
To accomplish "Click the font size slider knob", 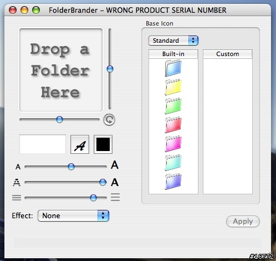I will pos(71,167).
